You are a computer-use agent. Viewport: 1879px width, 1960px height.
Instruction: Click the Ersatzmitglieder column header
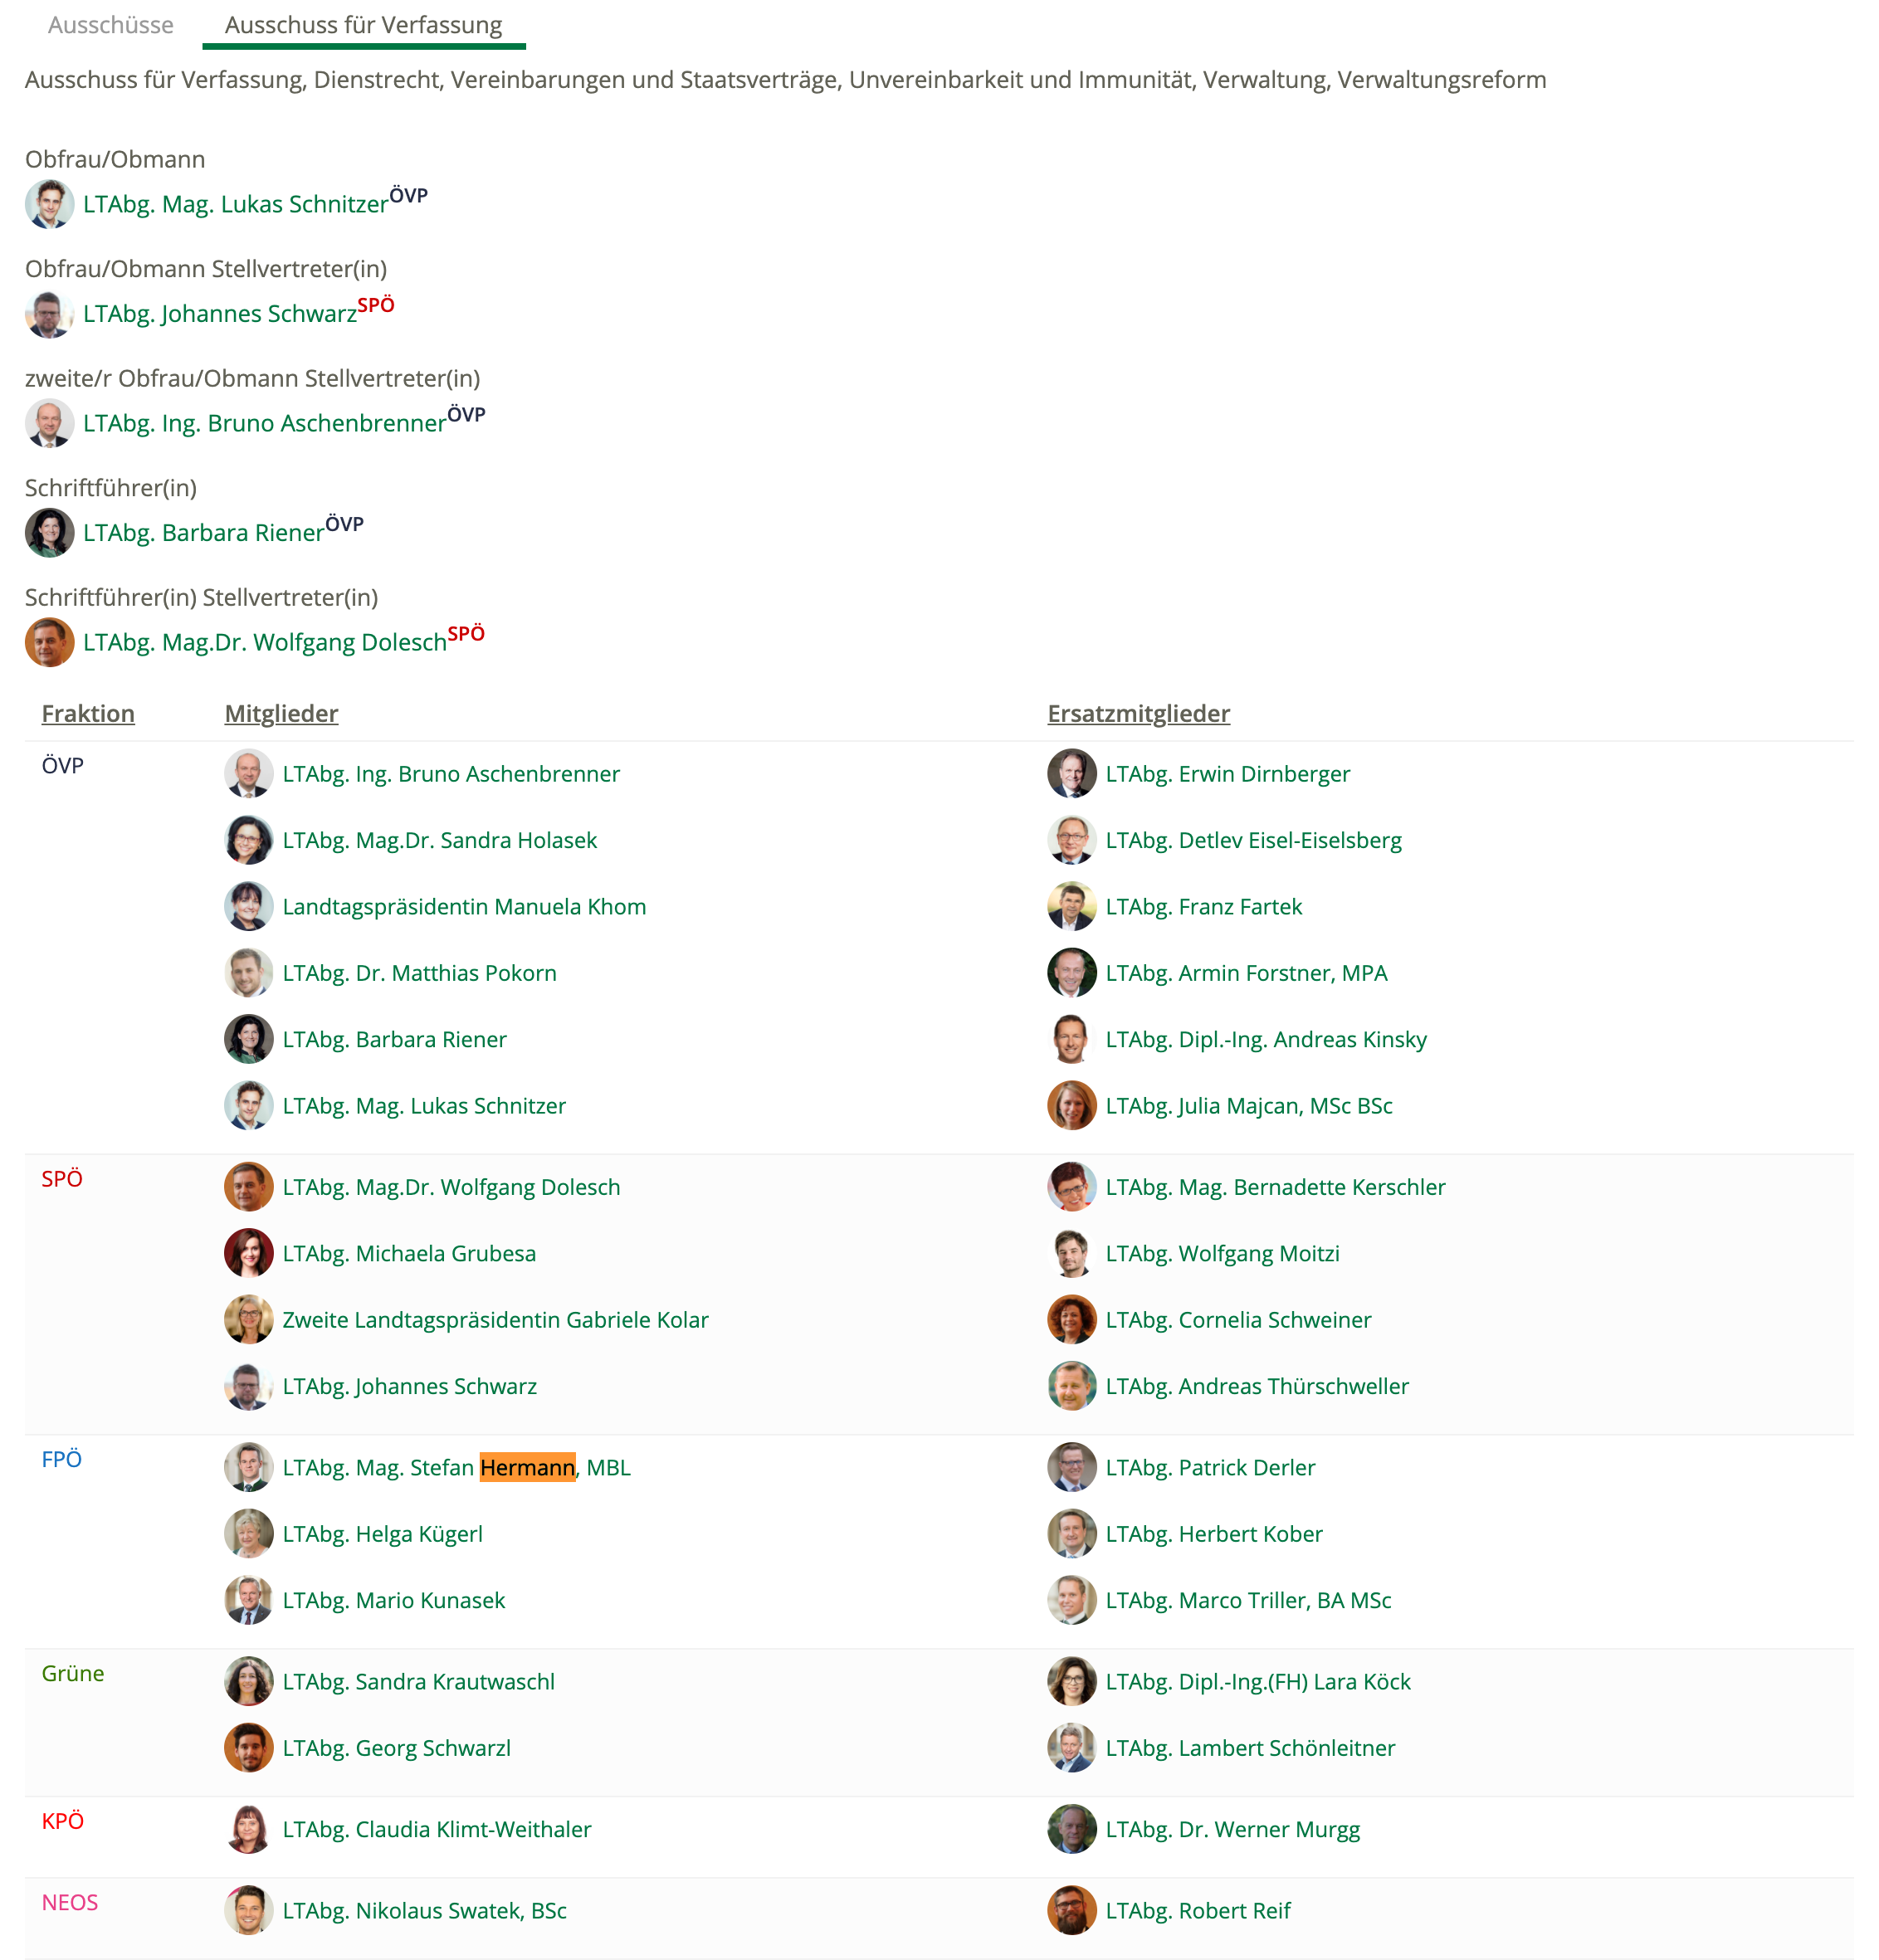[1139, 713]
